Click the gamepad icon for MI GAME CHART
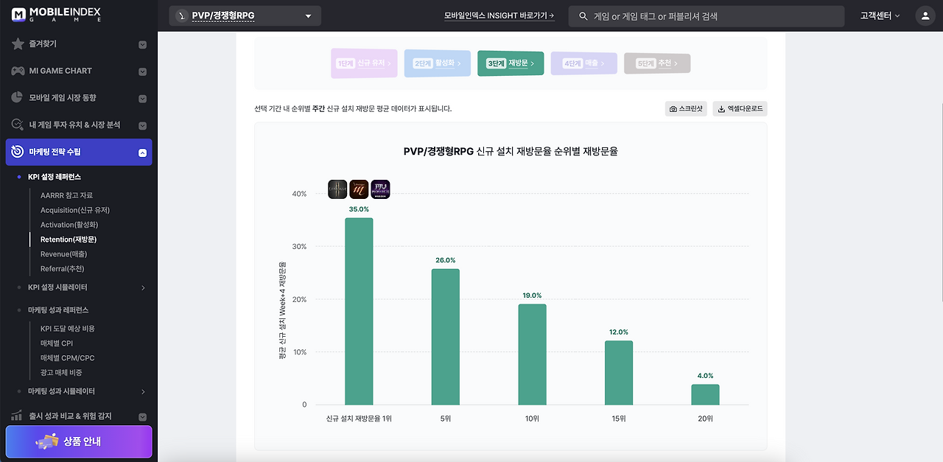Image resolution: width=943 pixels, height=462 pixels. 18,71
